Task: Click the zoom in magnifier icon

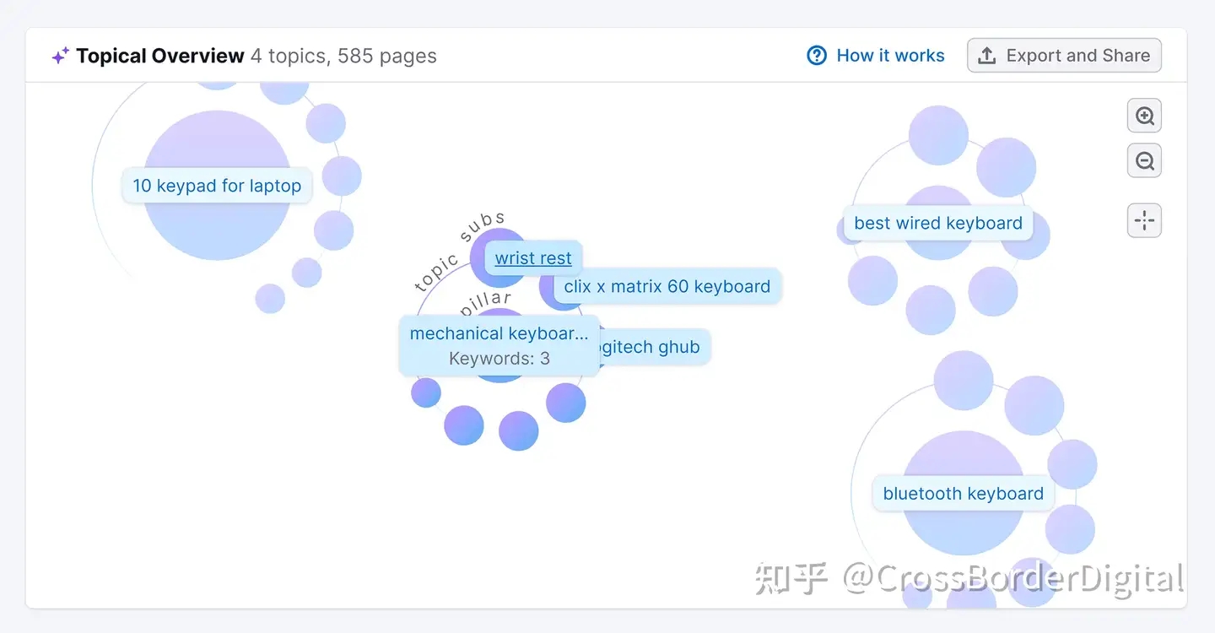Action: pos(1144,116)
